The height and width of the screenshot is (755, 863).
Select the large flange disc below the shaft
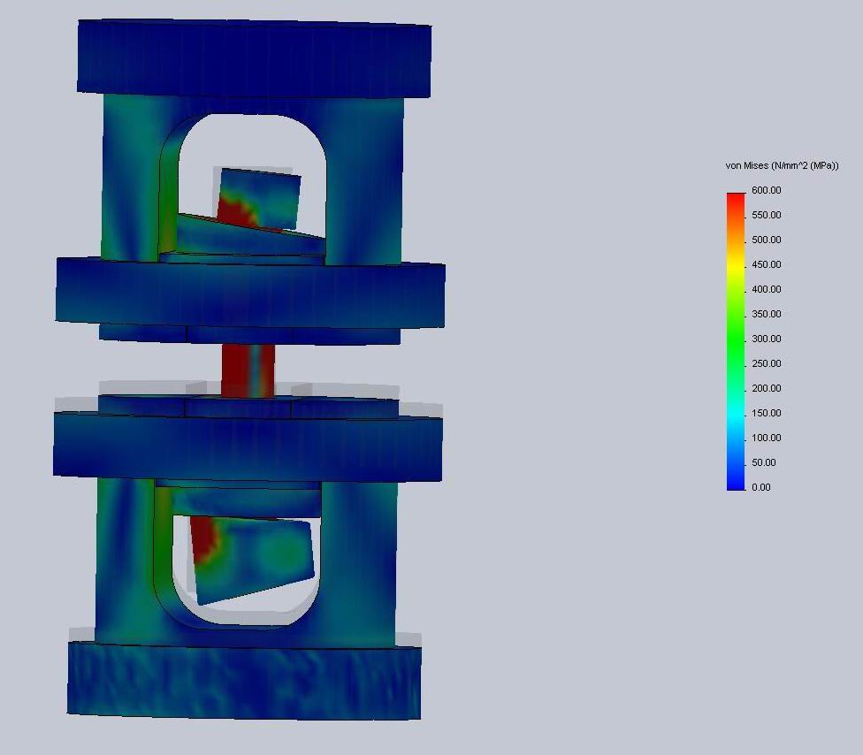(248, 446)
